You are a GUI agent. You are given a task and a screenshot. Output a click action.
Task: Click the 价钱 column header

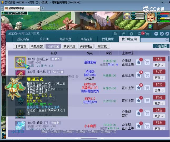[109, 53]
